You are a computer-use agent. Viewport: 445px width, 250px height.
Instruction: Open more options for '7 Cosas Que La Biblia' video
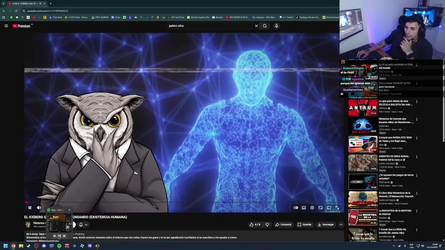pos(417,230)
